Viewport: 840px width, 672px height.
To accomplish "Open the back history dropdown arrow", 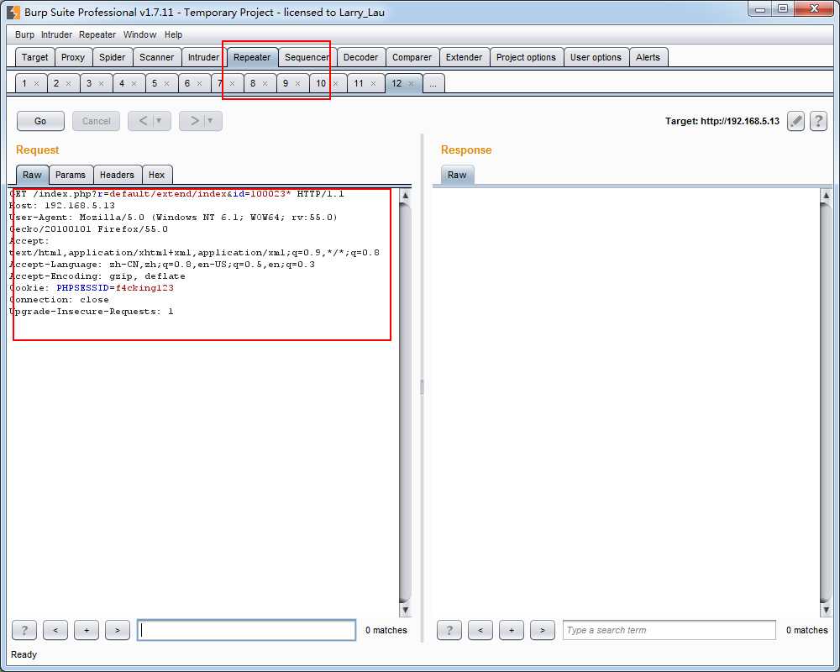I will click(x=159, y=121).
